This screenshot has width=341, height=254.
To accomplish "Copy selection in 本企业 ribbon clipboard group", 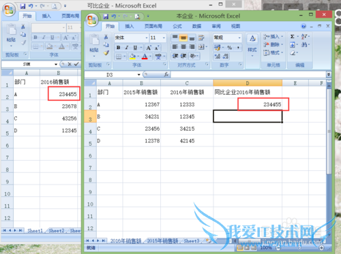I will (x=106, y=45).
